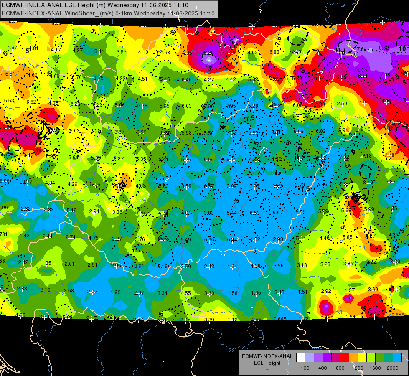Click the shear value 5.78

point(142,105)
